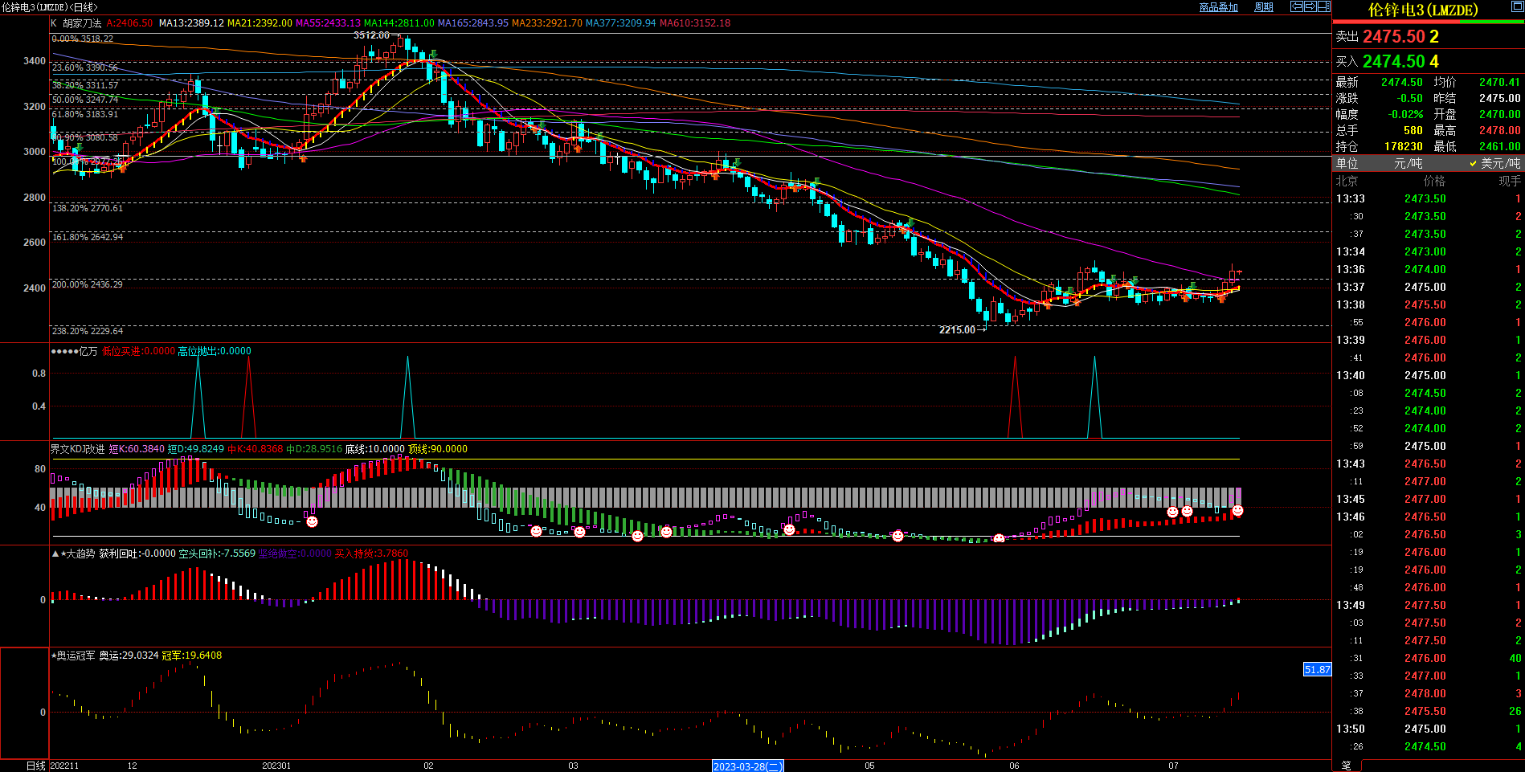1525x772 pixels.
Task: Open the 商品叠加 overlay menu
Action: (1218, 7)
